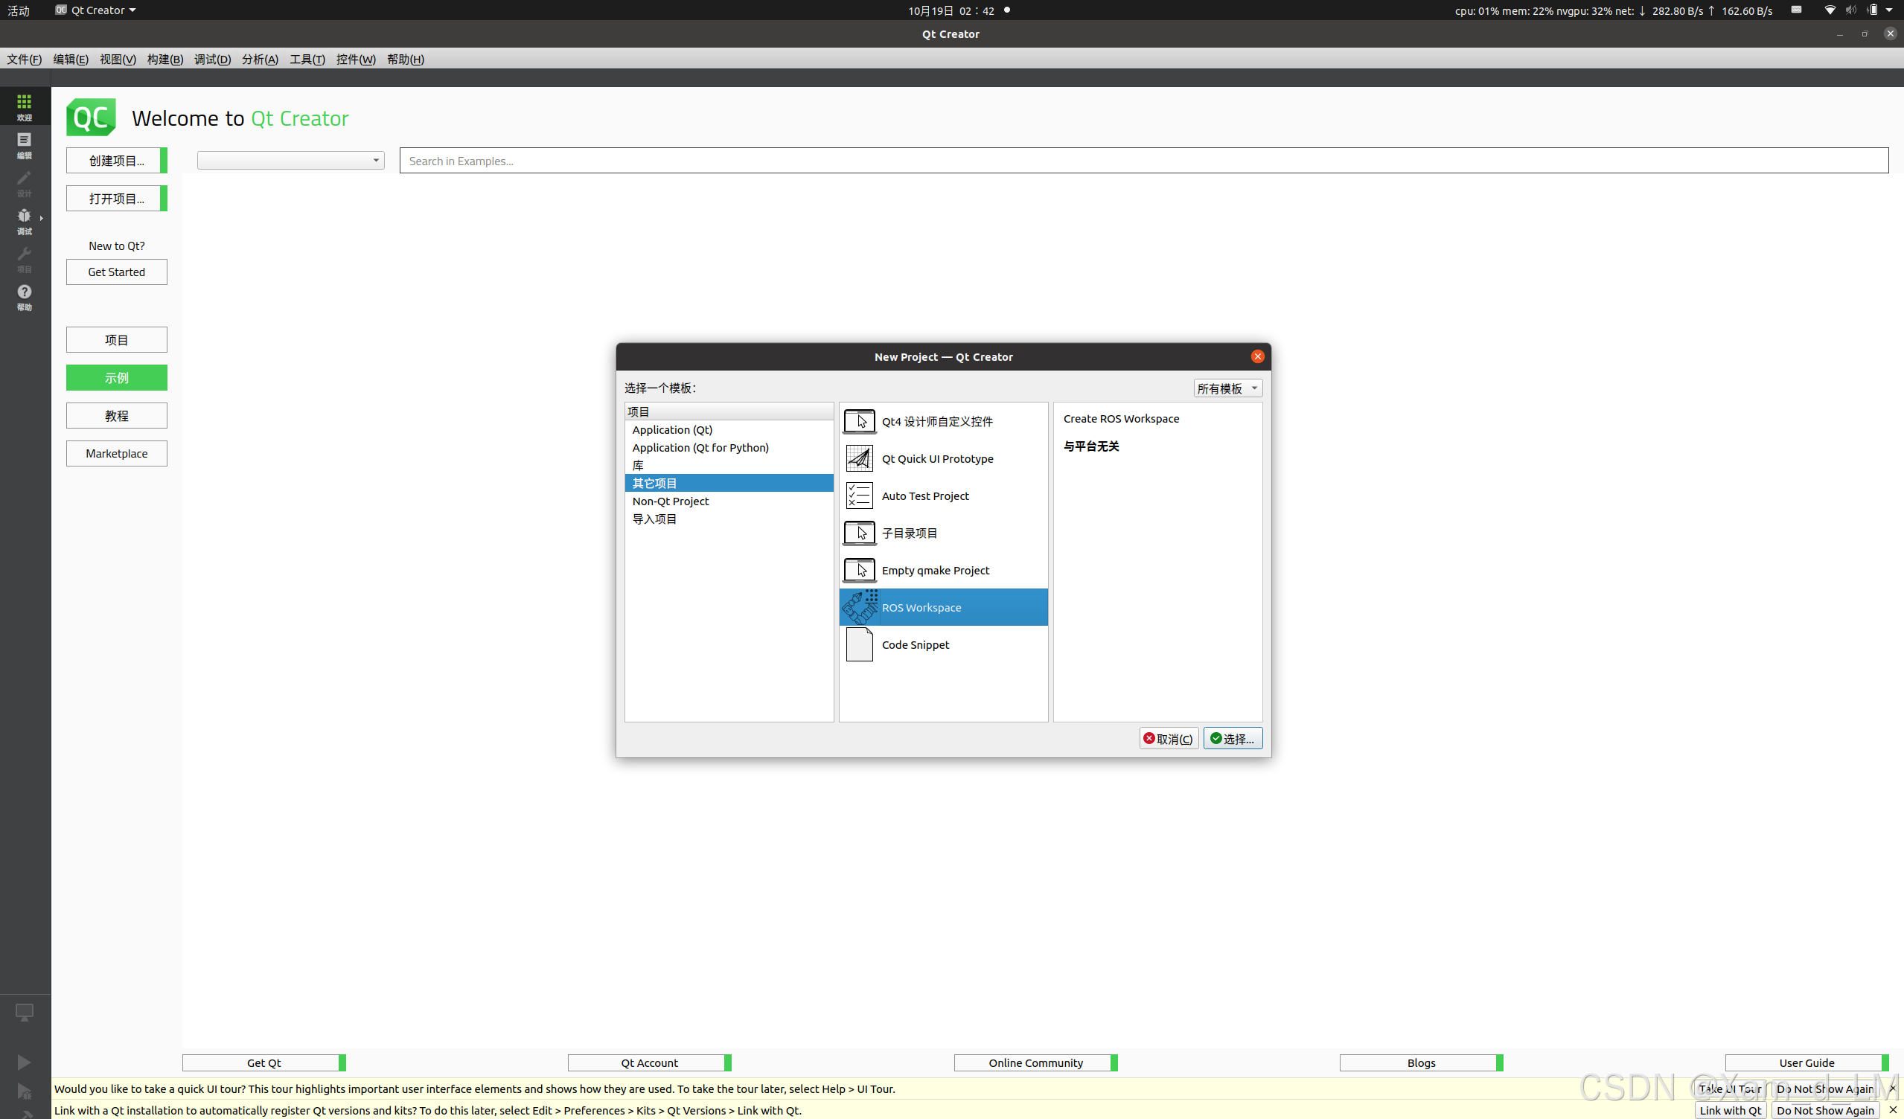The height and width of the screenshot is (1119, 1904).
Task: Select Non-Qt Project category
Action: pyautogui.click(x=670, y=501)
